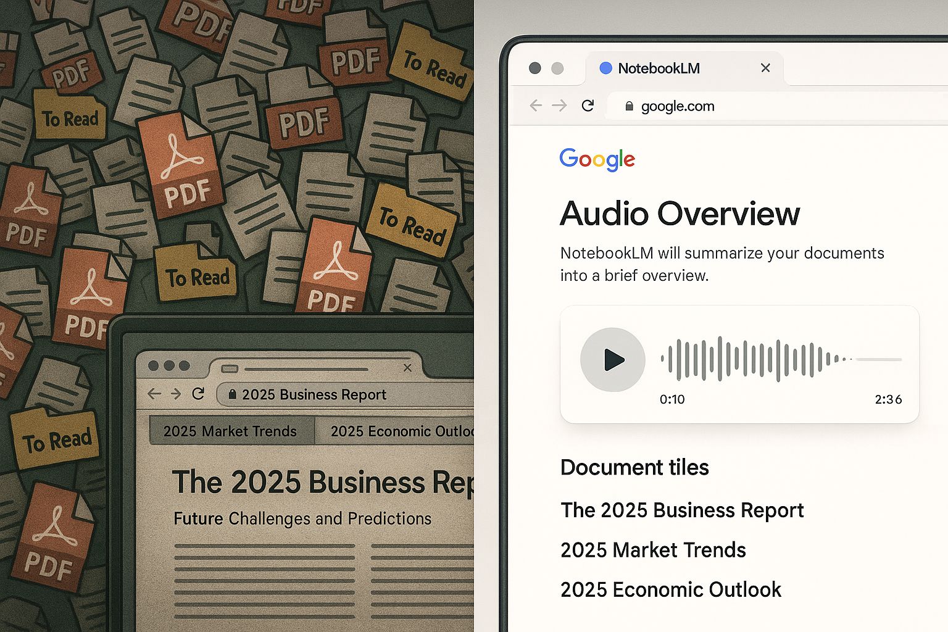
Task: Open 2025 Market Trends in the document list
Action: (x=653, y=550)
